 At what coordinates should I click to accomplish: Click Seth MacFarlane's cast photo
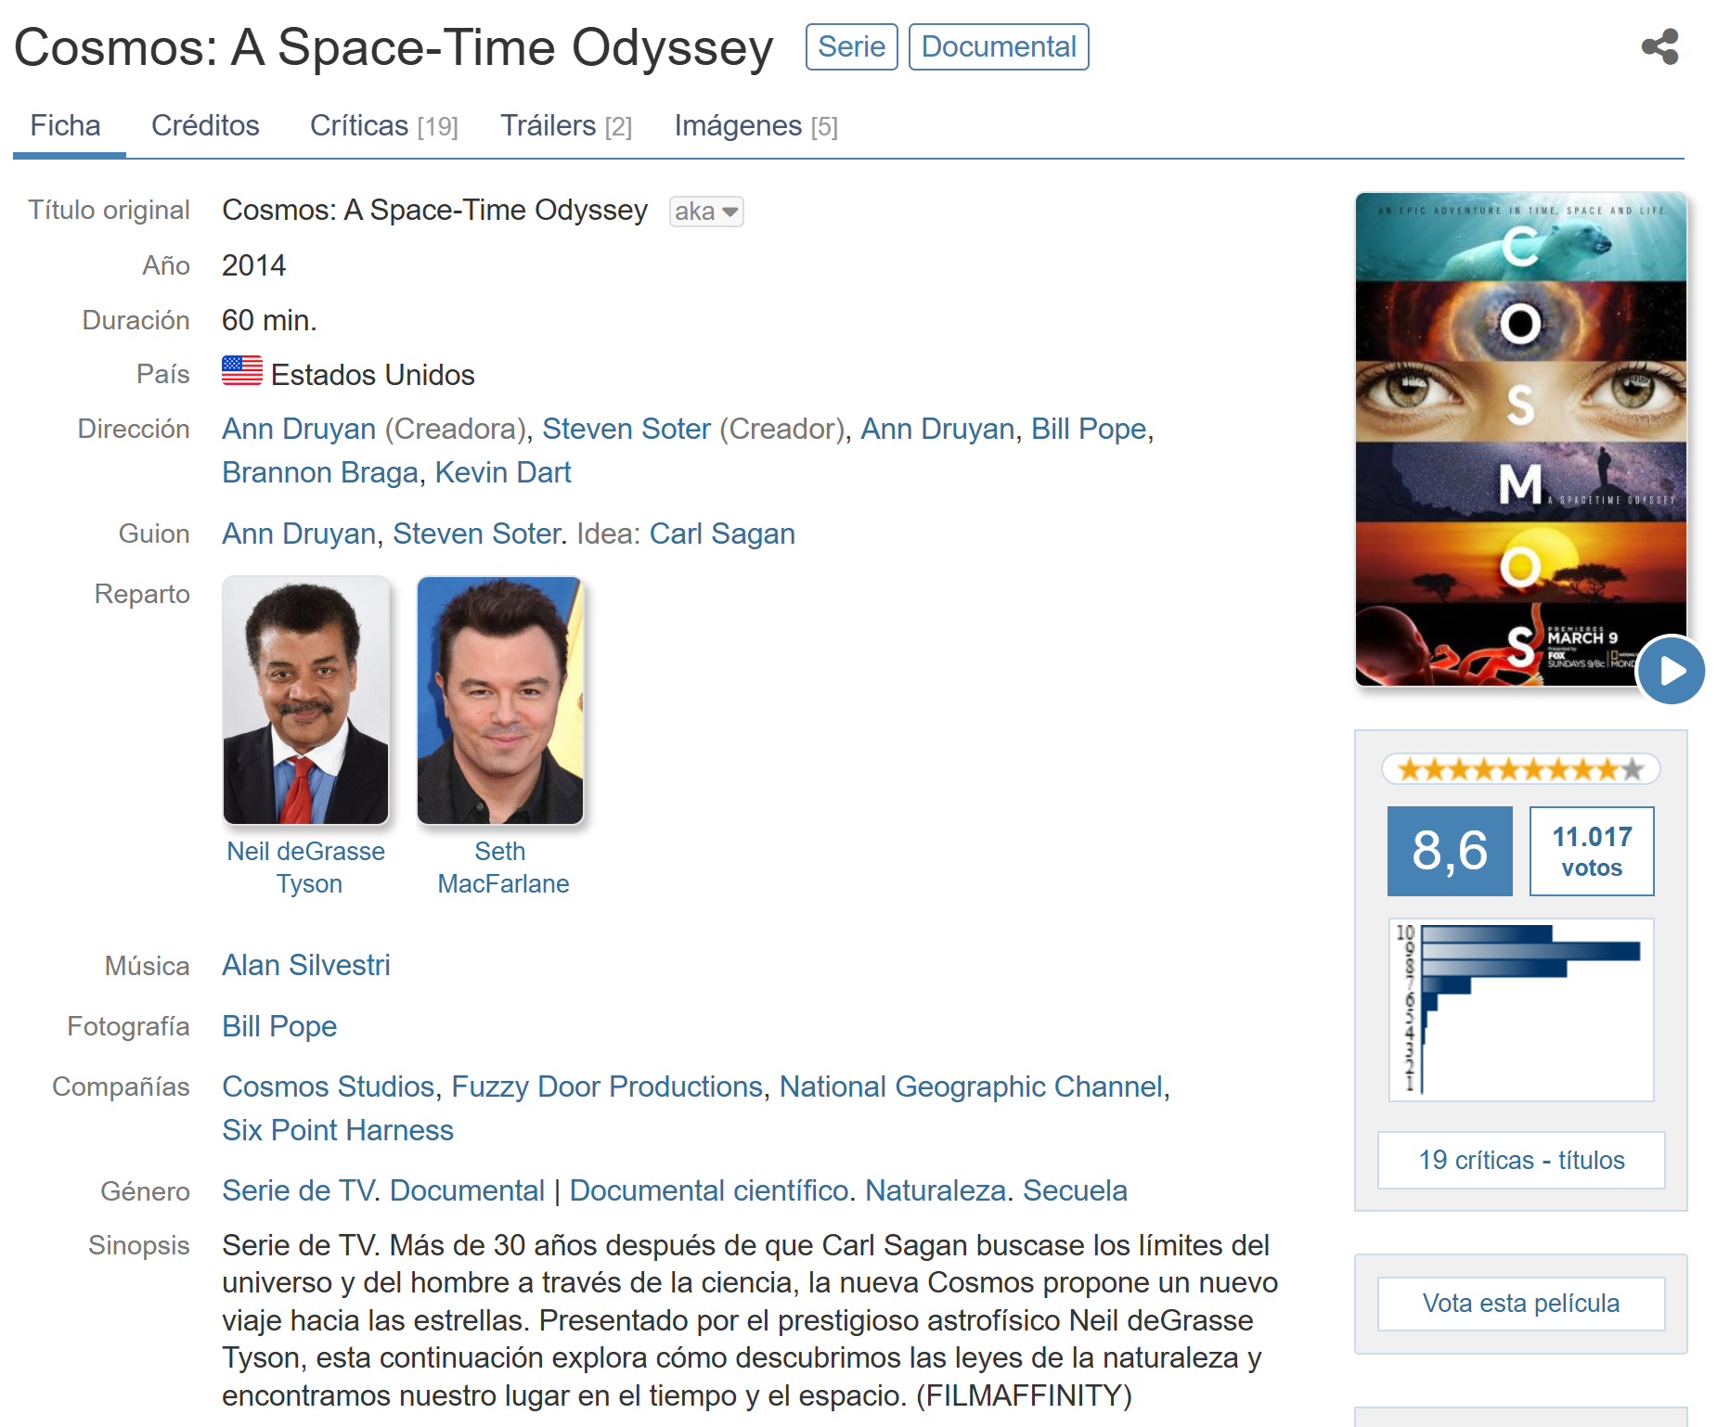(x=500, y=701)
